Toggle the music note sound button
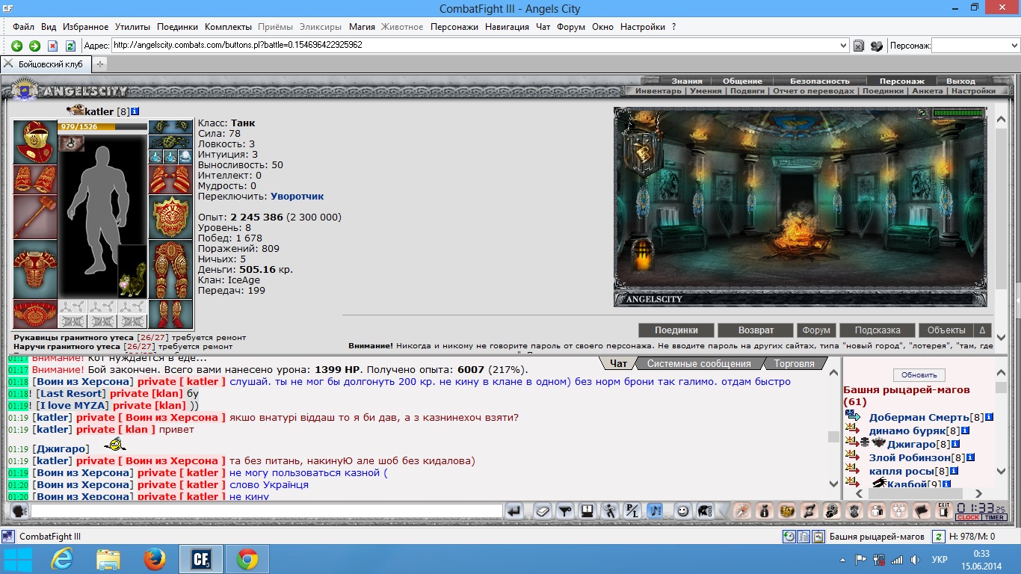Image resolution: width=1021 pixels, height=574 pixels. click(x=655, y=511)
